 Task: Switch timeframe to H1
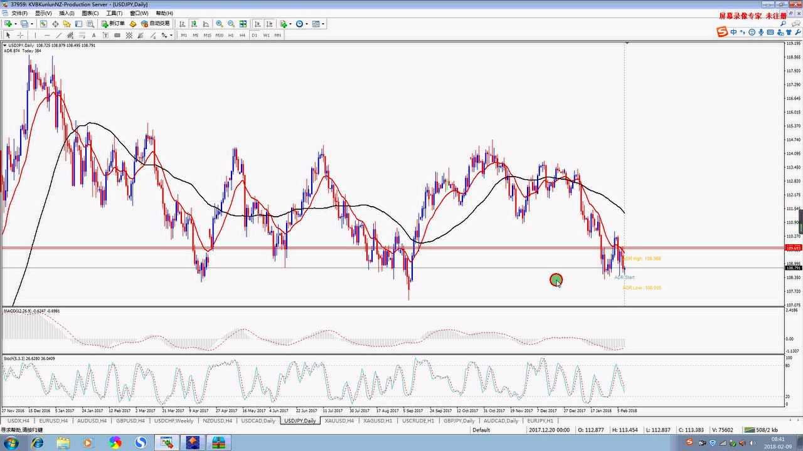pyautogui.click(x=231, y=35)
